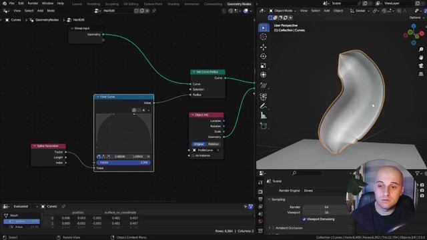This screenshot has width=427, height=240.
Task: Select Original transform space in Object Info
Action: (x=199, y=144)
